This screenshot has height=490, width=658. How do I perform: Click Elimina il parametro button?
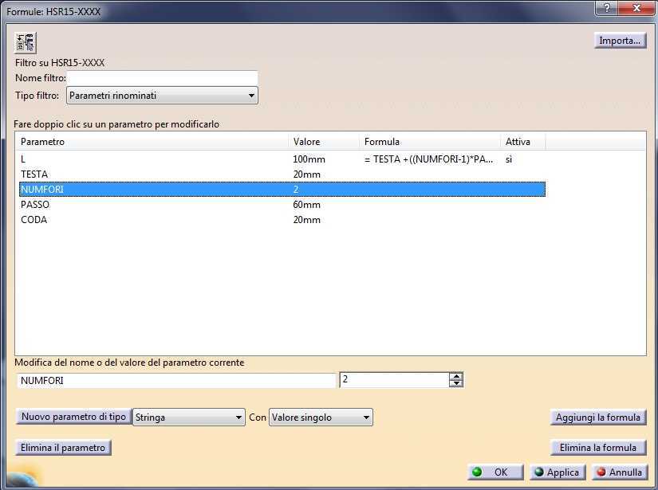[x=63, y=448]
